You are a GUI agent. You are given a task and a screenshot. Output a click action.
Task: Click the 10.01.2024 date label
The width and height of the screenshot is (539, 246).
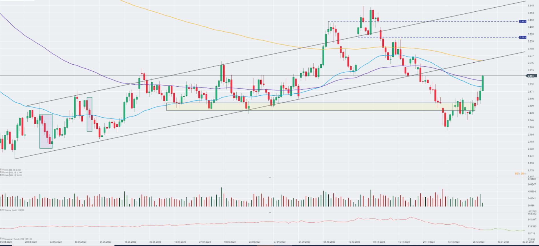pyautogui.click(x=503, y=242)
